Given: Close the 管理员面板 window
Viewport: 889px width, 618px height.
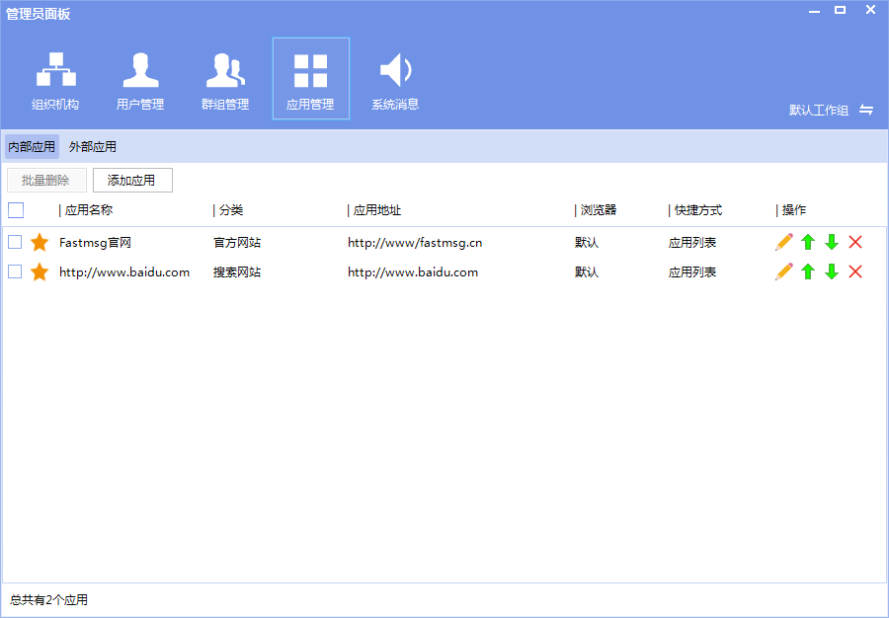Looking at the screenshot, I should pyautogui.click(x=871, y=10).
